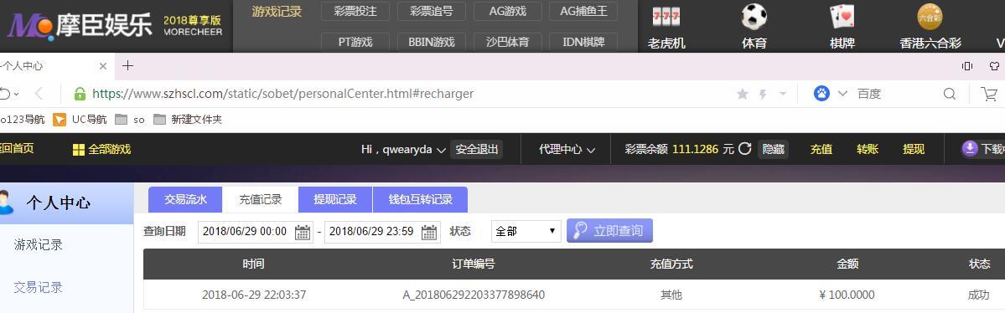Expand the qwearyda user dropdown
The height and width of the screenshot is (313, 1005).
pos(403,149)
